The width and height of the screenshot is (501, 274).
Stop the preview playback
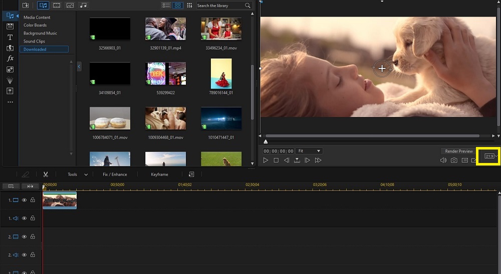pos(276,160)
